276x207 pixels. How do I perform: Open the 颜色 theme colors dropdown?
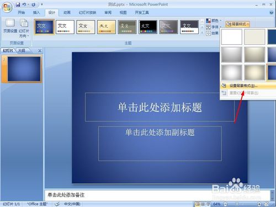tap(214, 20)
